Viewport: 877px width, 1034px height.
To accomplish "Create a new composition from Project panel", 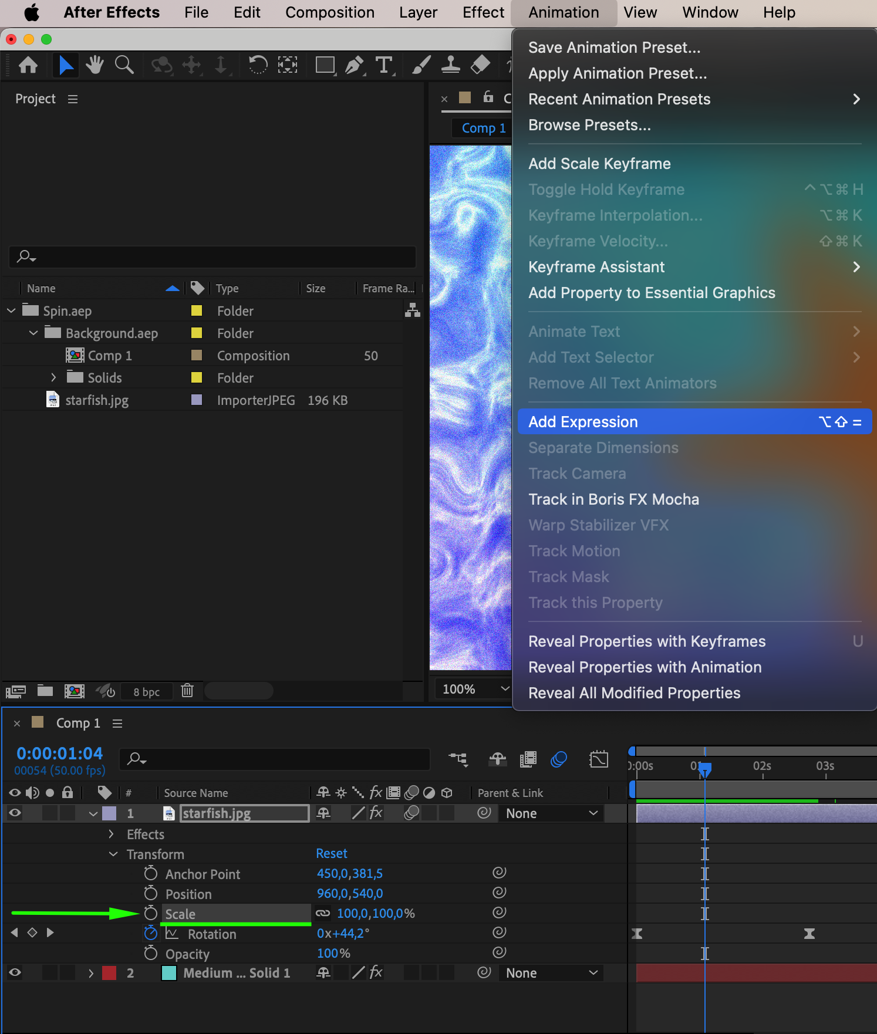I will 75,691.
